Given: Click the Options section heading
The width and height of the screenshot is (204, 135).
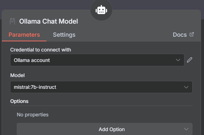Looking at the screenshot, I should (19, 101).
